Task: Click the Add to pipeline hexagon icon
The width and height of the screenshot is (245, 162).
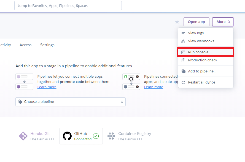Action: click(x=183, y=71)
